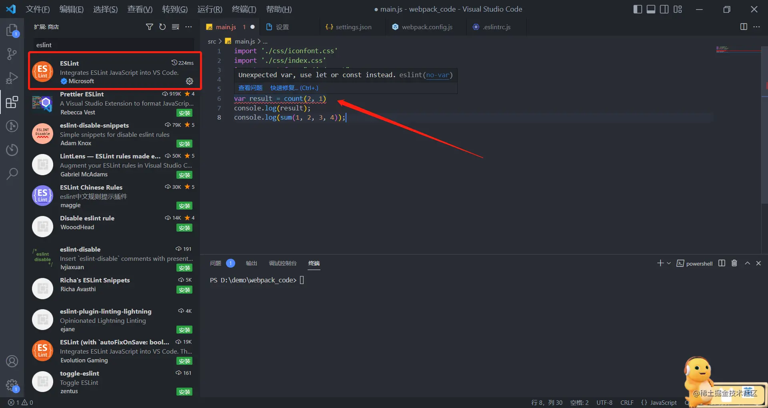Toggle the bottom panel layout button
Image resolution: width=768 pixels, height=408 pixels.
(651, 9)
